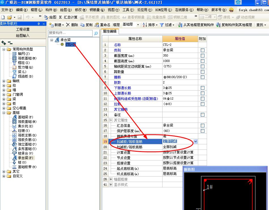The height and width of the screenshot is (210, 269).
Task: Select 独立基础(P) under 基础
Action: (25, 144)
